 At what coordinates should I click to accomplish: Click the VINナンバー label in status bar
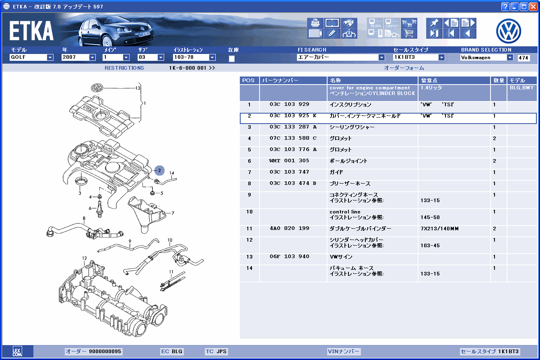click(x=344, y=351)
